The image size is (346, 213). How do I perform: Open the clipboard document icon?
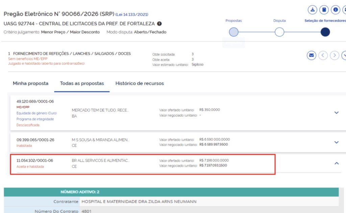324,10
